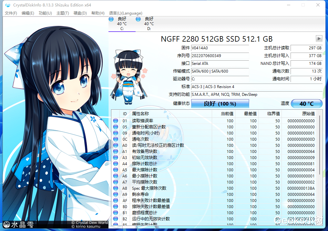Click the 临界值 column header

(x=270, y=114)
